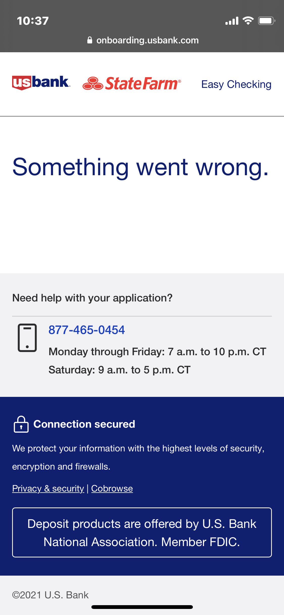Tap the Wi-Fi status icon
Viewport: 284px width, 615px height.
click(248, 21)
